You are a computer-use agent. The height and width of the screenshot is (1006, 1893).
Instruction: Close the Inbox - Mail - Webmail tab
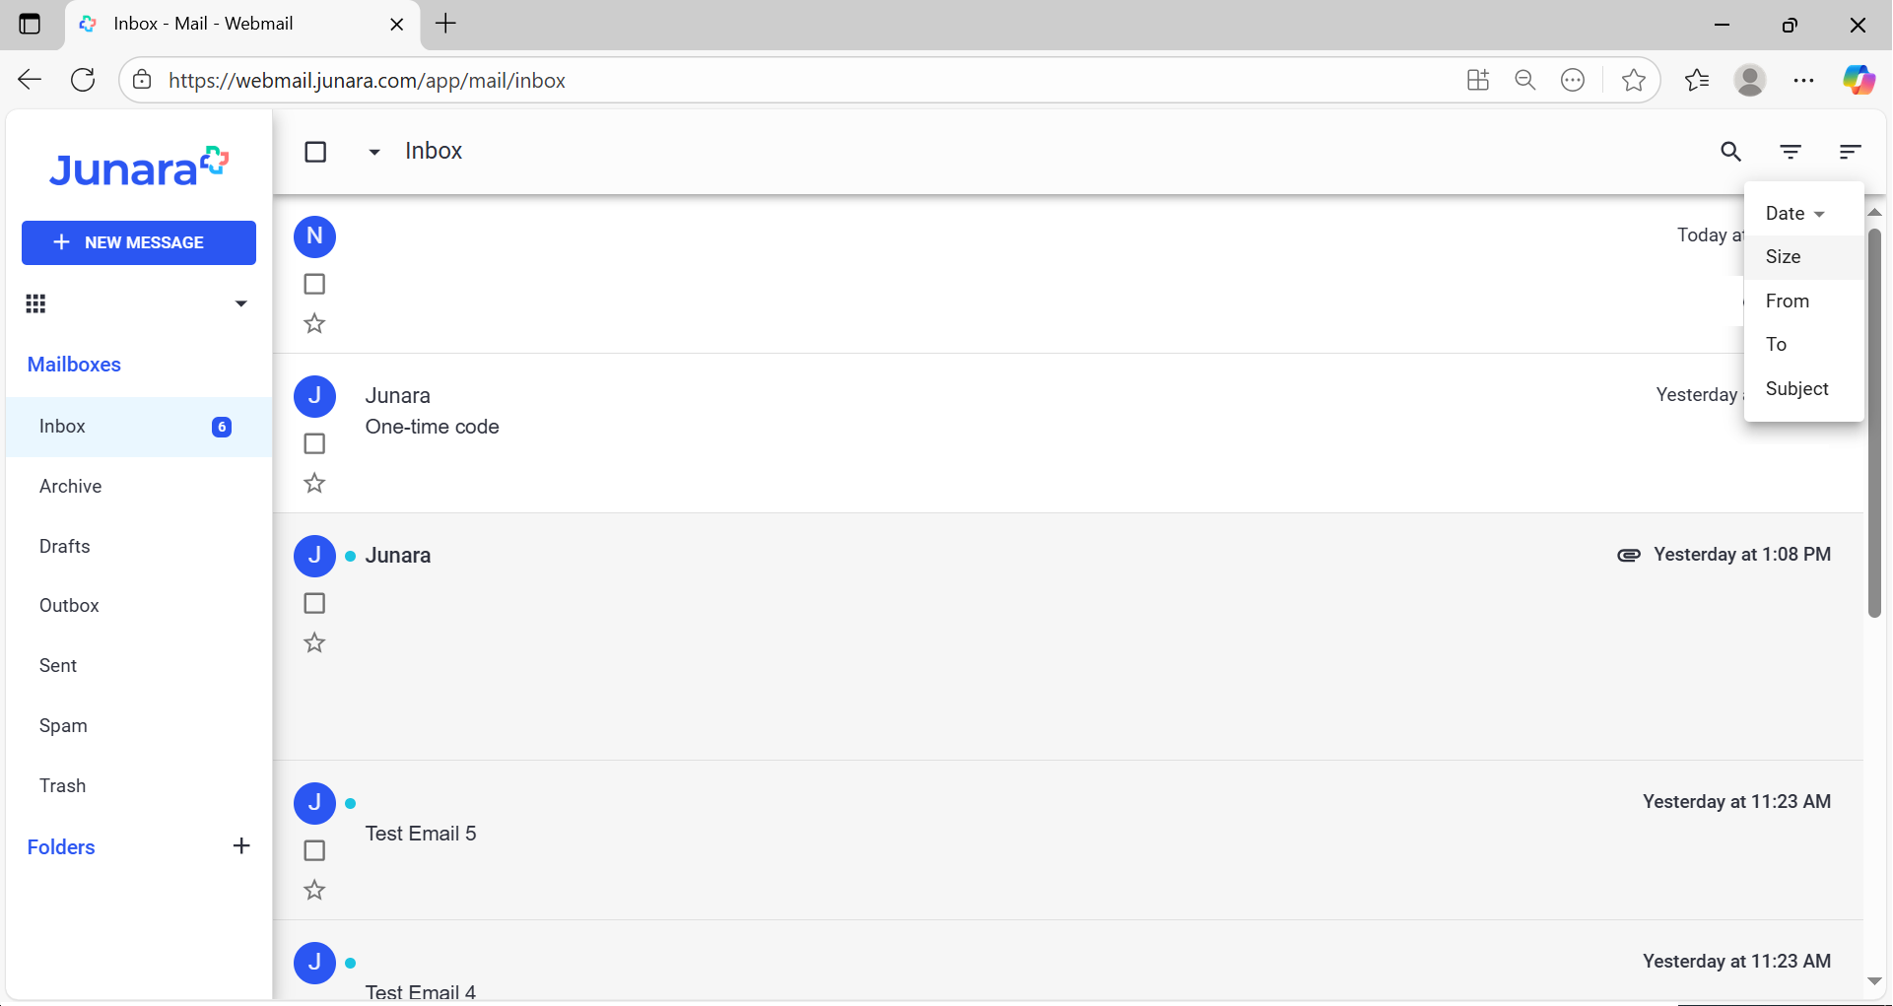pos(397,25)
